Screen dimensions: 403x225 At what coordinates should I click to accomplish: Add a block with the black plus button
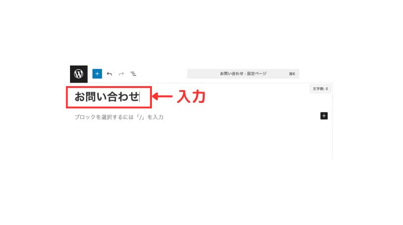(x=324, y=116)
